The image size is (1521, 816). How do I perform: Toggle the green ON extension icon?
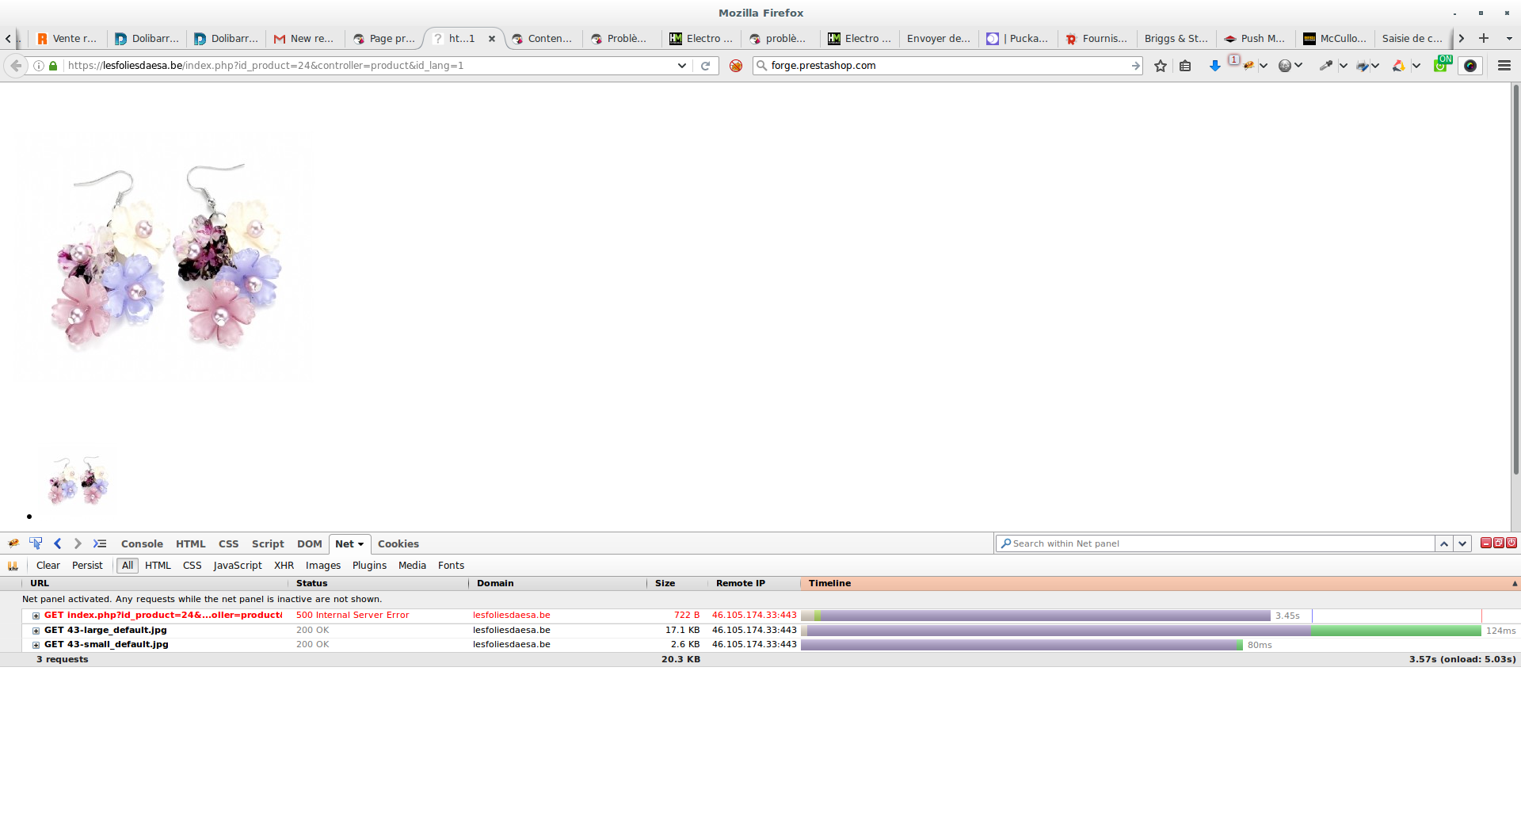pyautogui.click(x=1442, y=64)
